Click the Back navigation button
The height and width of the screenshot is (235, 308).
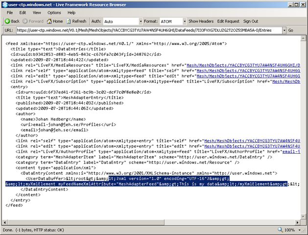[12, 22]
